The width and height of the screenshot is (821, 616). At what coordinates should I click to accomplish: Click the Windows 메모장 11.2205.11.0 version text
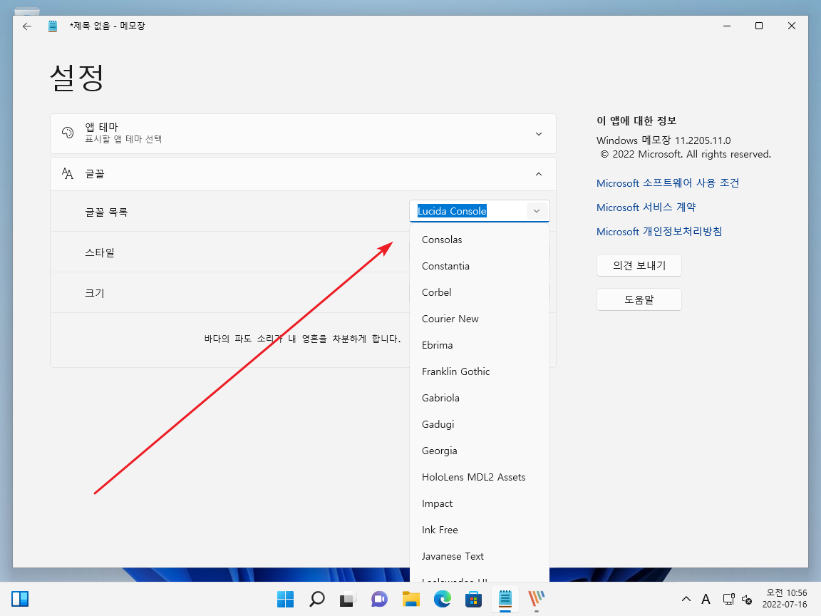click(x=663, y=140)
